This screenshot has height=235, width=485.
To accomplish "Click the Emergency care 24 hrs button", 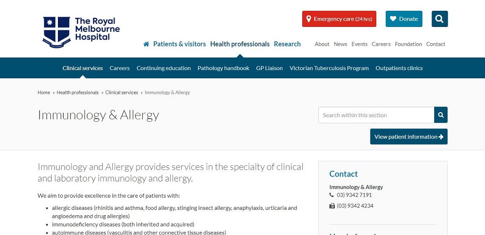I will click(x=339, y=19).
